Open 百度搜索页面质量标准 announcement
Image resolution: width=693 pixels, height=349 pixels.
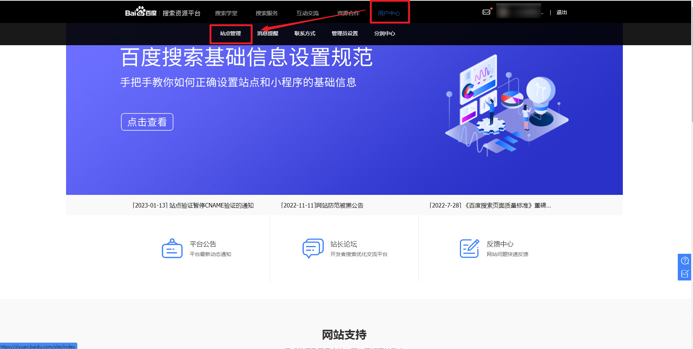point(490,205)
